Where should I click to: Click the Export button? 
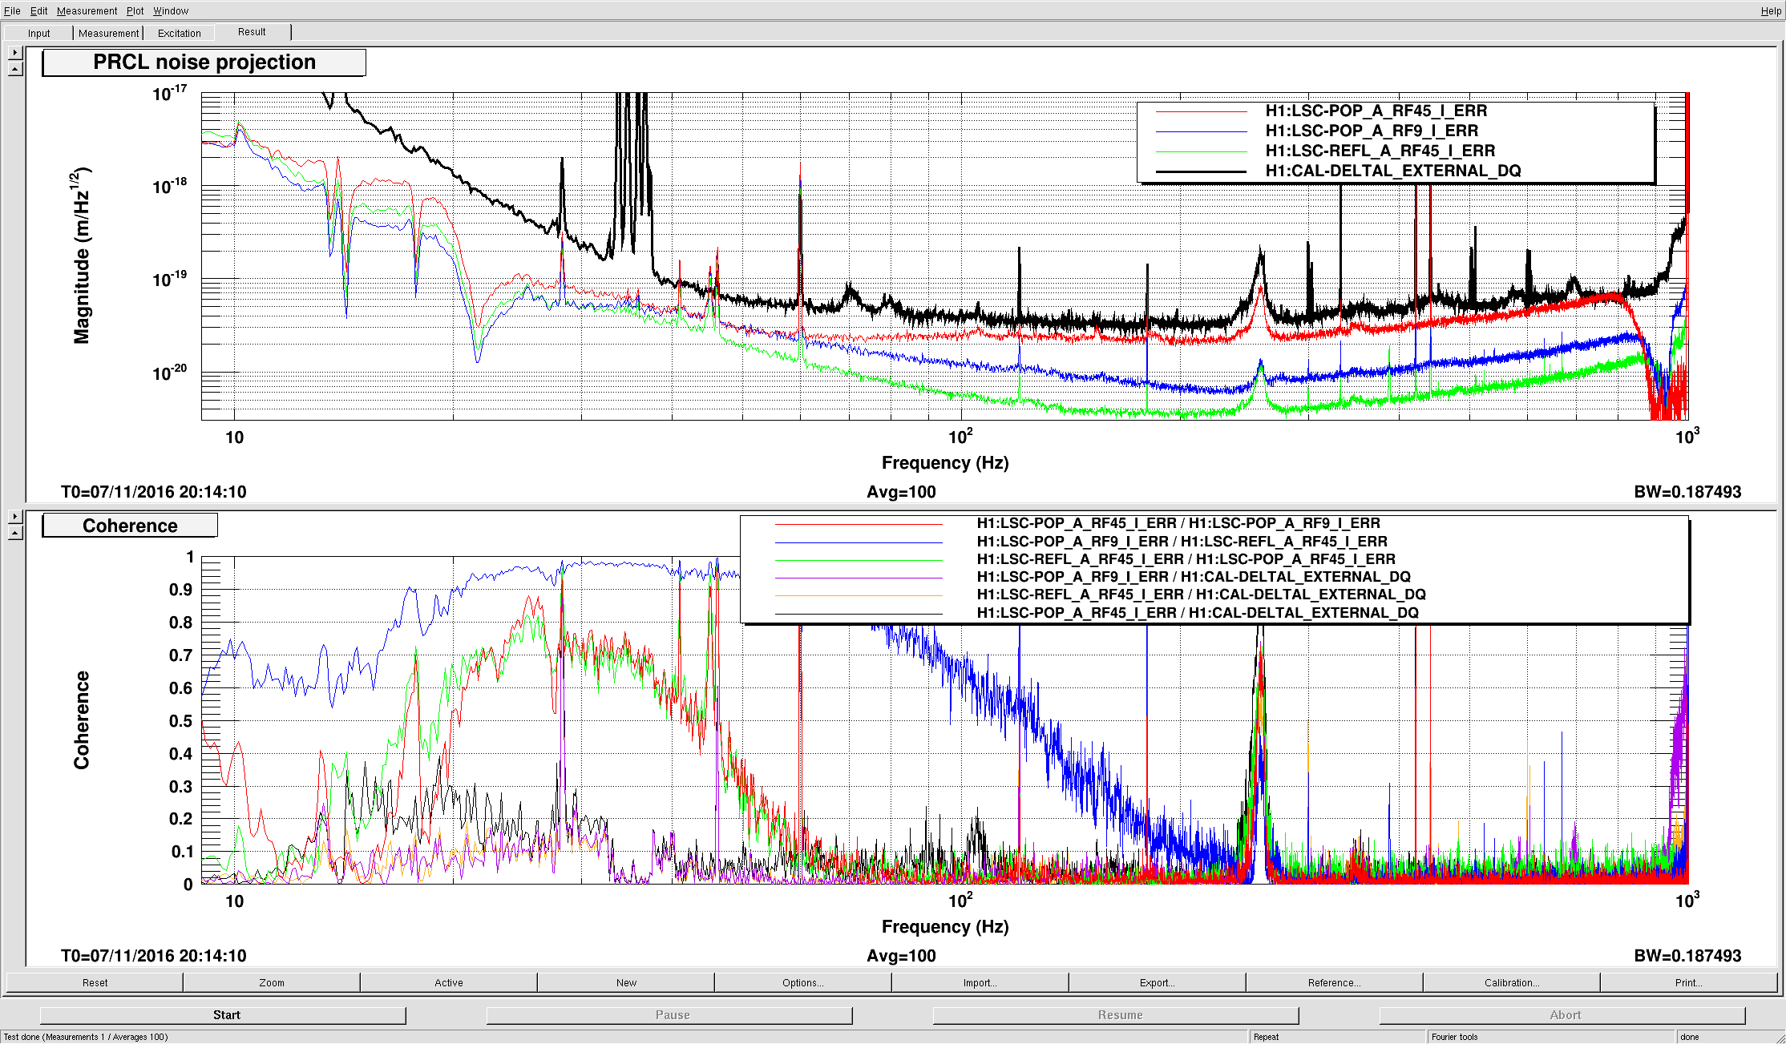(x=1158, y=982)
